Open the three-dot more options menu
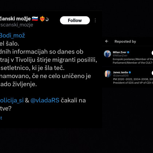The image size is (153, 153). 95,20
